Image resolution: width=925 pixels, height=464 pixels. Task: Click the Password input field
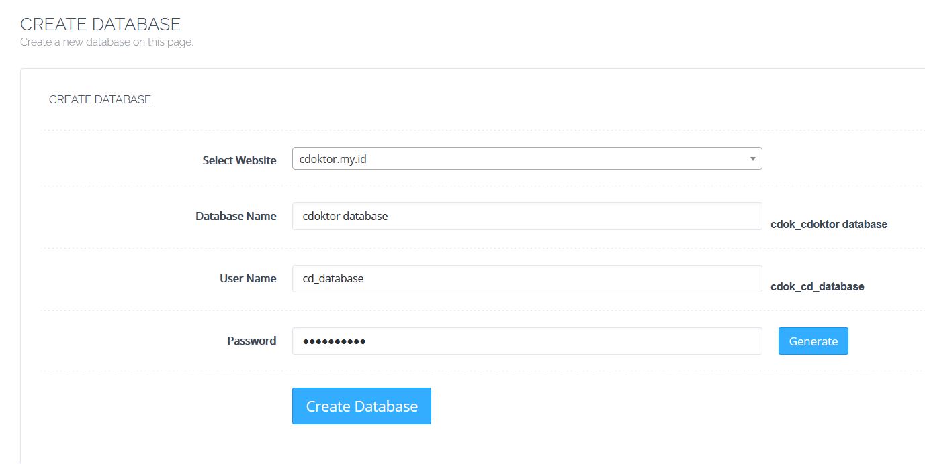[x=527, y=341]
